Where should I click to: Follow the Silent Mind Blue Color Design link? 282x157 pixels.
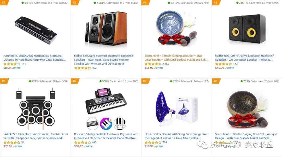[x=177, y=58]
